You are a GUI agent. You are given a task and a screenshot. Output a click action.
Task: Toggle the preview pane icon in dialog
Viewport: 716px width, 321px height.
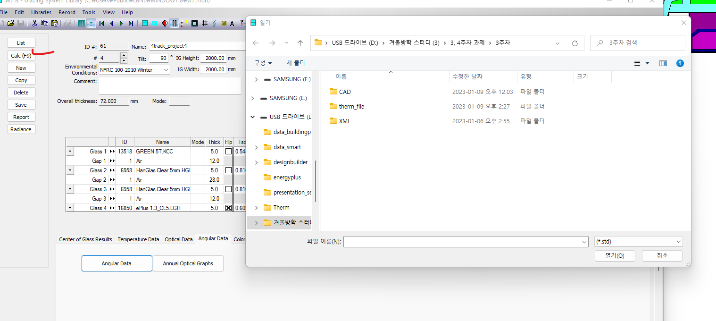(x=663, y=63)
